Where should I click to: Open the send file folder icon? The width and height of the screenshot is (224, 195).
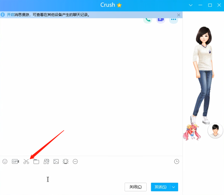pos(36,161)
